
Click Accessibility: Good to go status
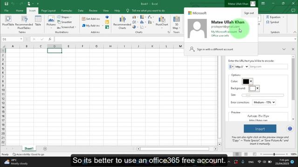[x=28, y=154]
